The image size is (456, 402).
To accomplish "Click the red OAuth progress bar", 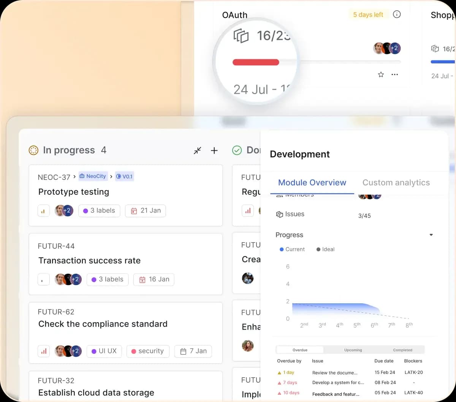I will (x=256, y=62).
